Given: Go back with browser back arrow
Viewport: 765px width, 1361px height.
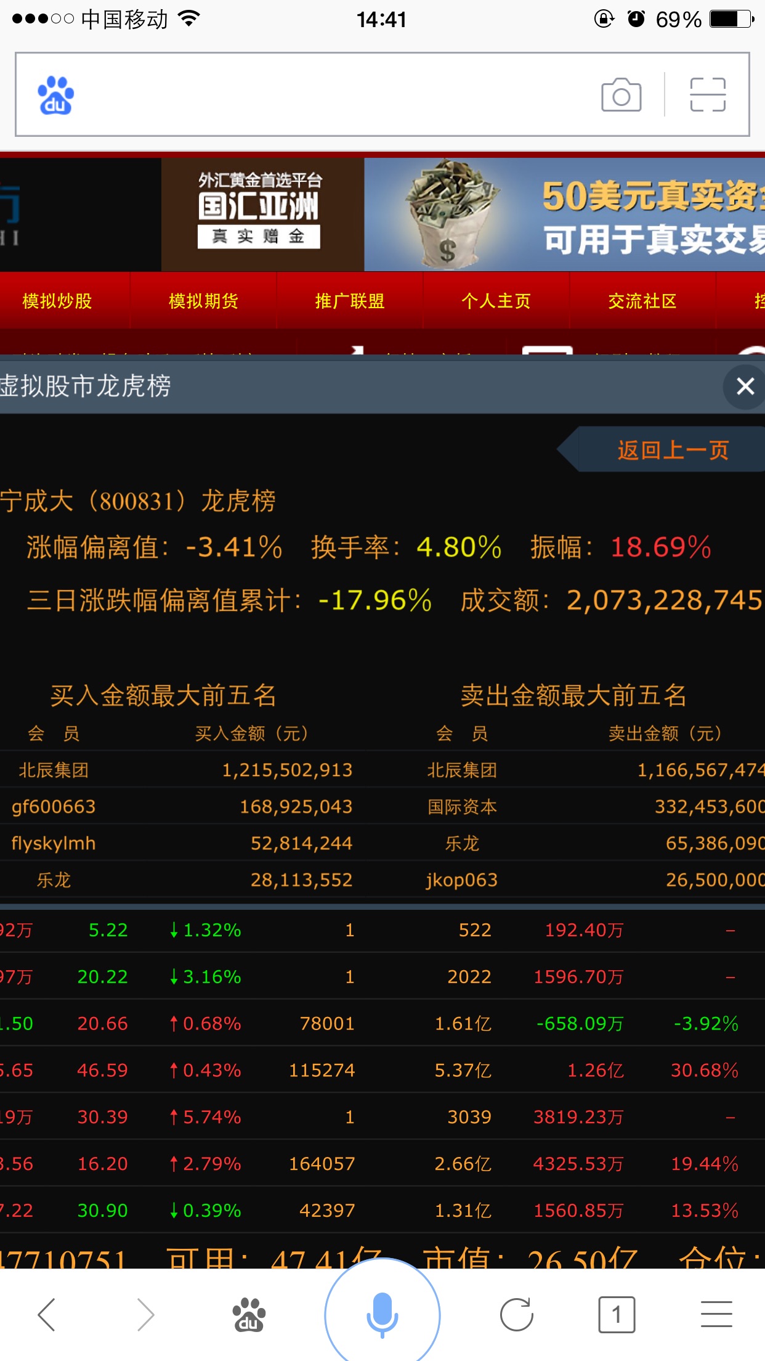Looking at the screenshot, I should click(47, 1314).
